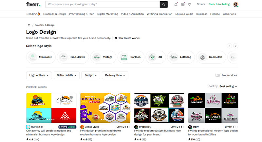Screen dimensions: 262x142
Task: Expand the Logo options filter
Action: (39, 75)
